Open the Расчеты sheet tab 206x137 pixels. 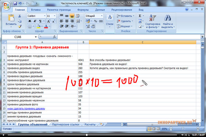pos(90,124)
